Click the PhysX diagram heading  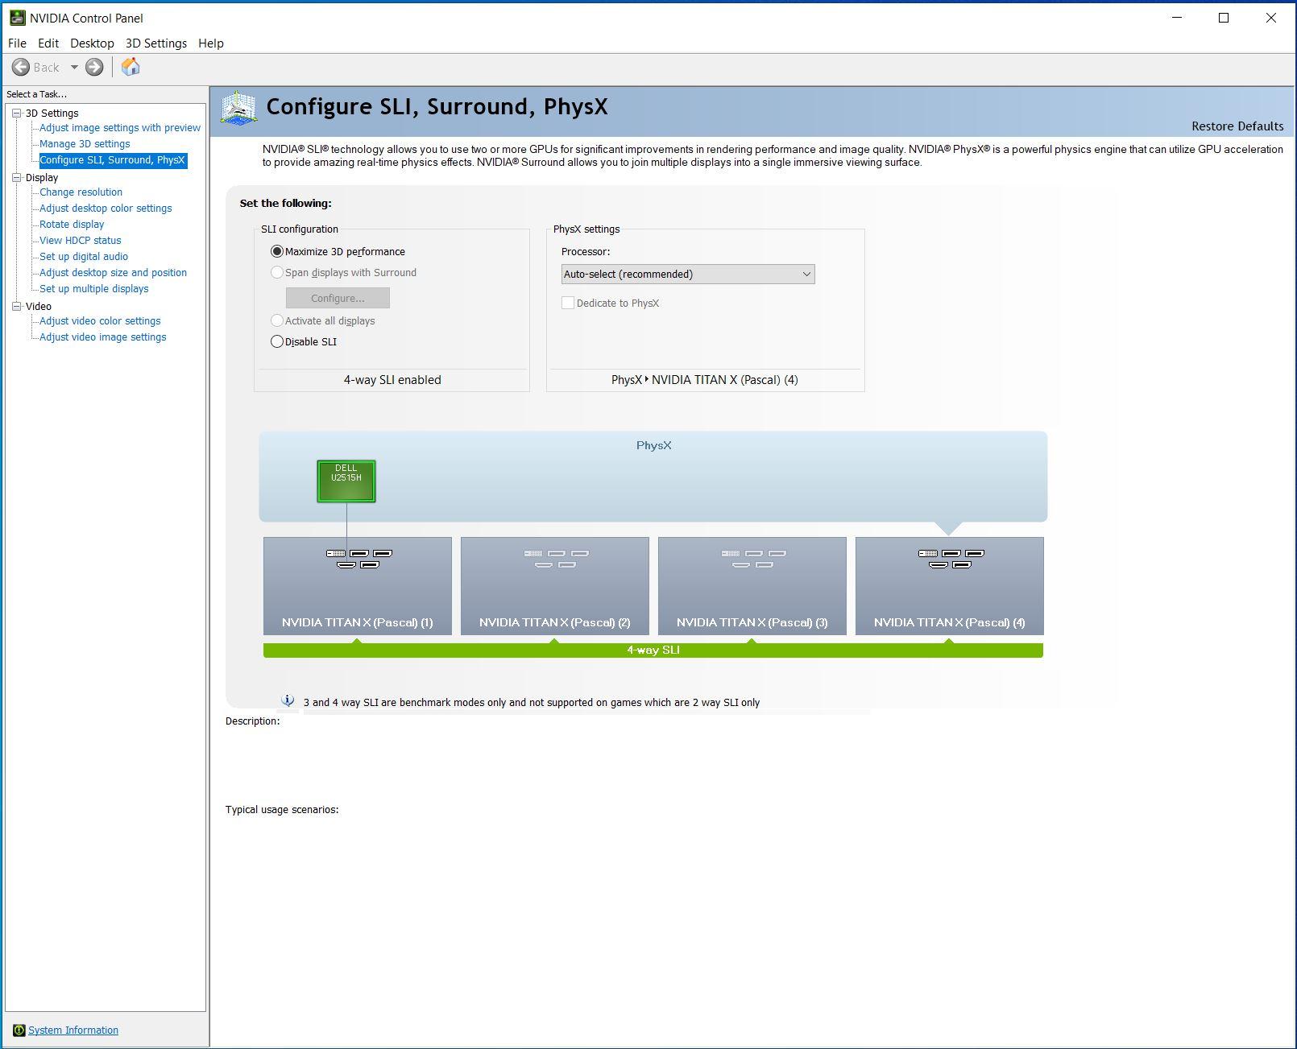pyautogui.click(x=653, y=445)
